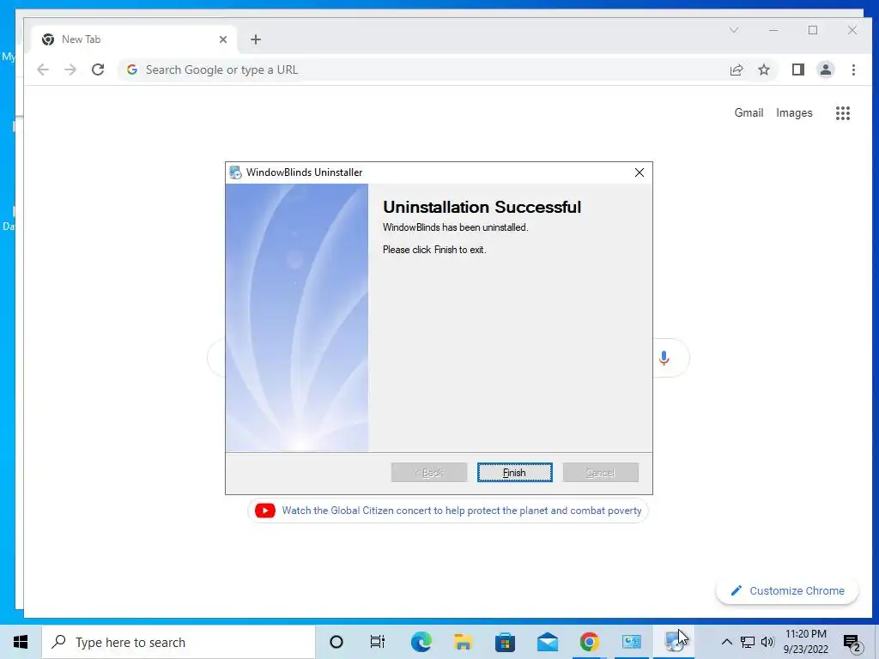This screenshot has height=659, width=879.
Task: Click Chrome's forward arrow
Action: [70, 70]
